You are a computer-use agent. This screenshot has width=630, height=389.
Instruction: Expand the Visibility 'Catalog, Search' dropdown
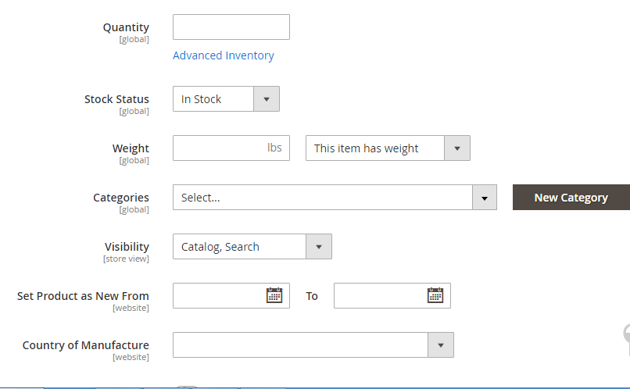252,247
